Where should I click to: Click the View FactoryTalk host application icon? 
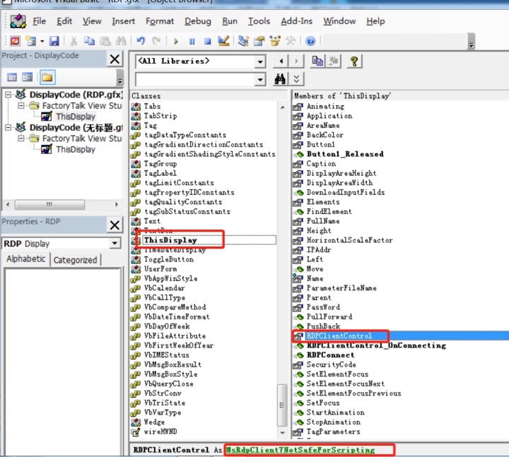point(15,41)
